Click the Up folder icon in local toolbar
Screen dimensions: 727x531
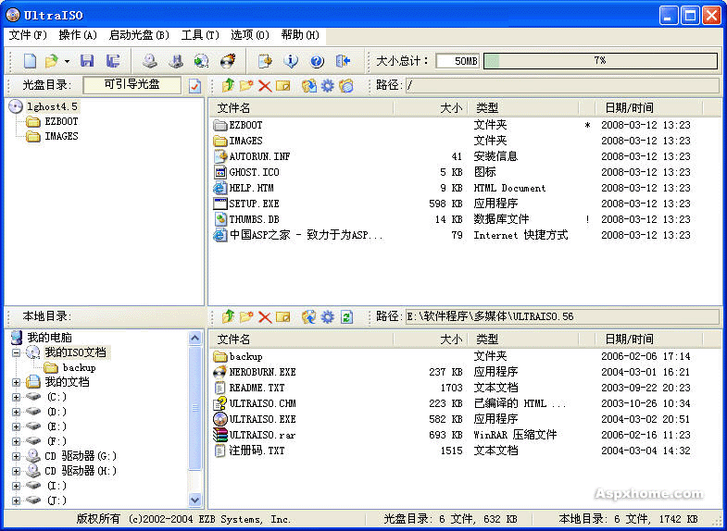(228, 316)
